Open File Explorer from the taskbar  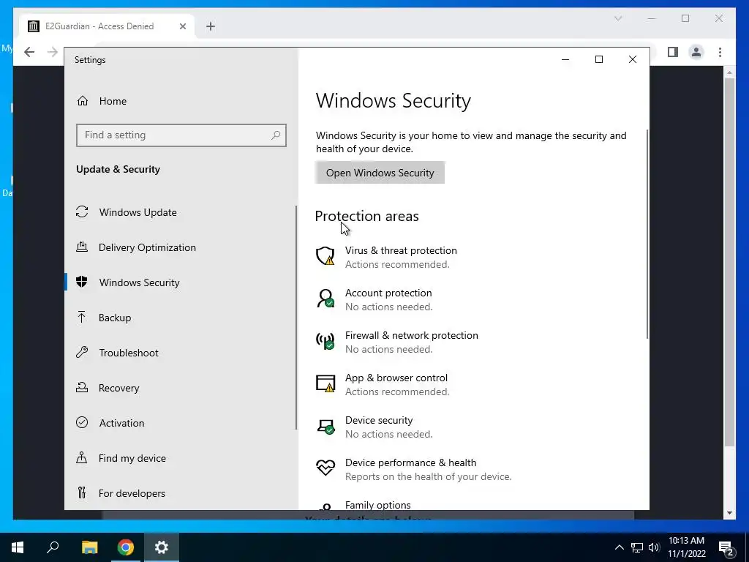(x=90, y=547)
